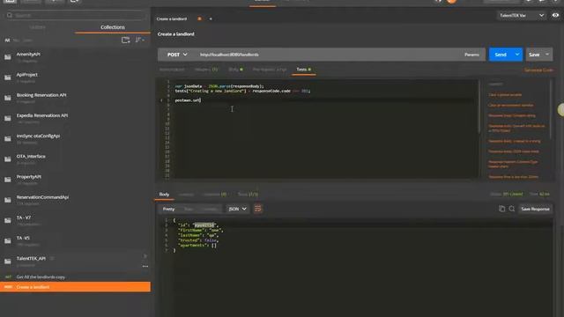The height and width of the screenshot is (317, 564).
Task: Open the TalenTEK_API three-dots menu
Action: tap(145, 266)
